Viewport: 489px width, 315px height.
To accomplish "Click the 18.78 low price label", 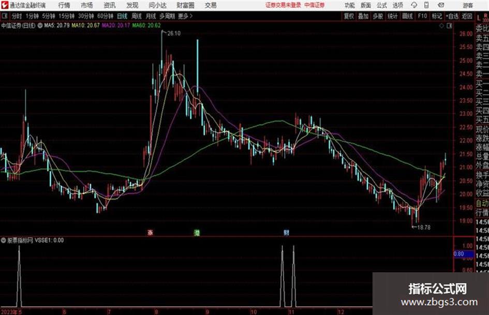I will [424, 228].
